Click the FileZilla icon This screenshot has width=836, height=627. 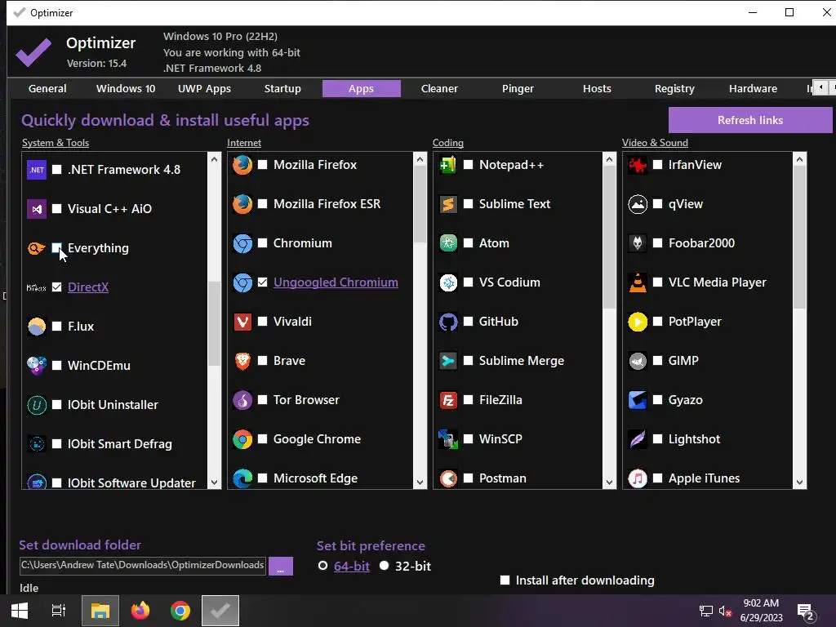[x=448, y=400]
